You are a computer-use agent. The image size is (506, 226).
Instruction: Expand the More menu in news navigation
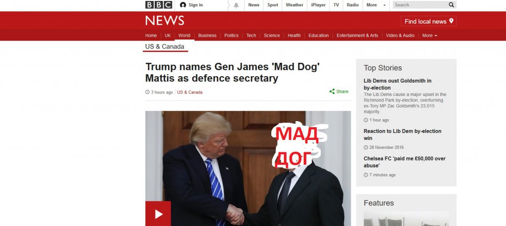tap(429, 36)
